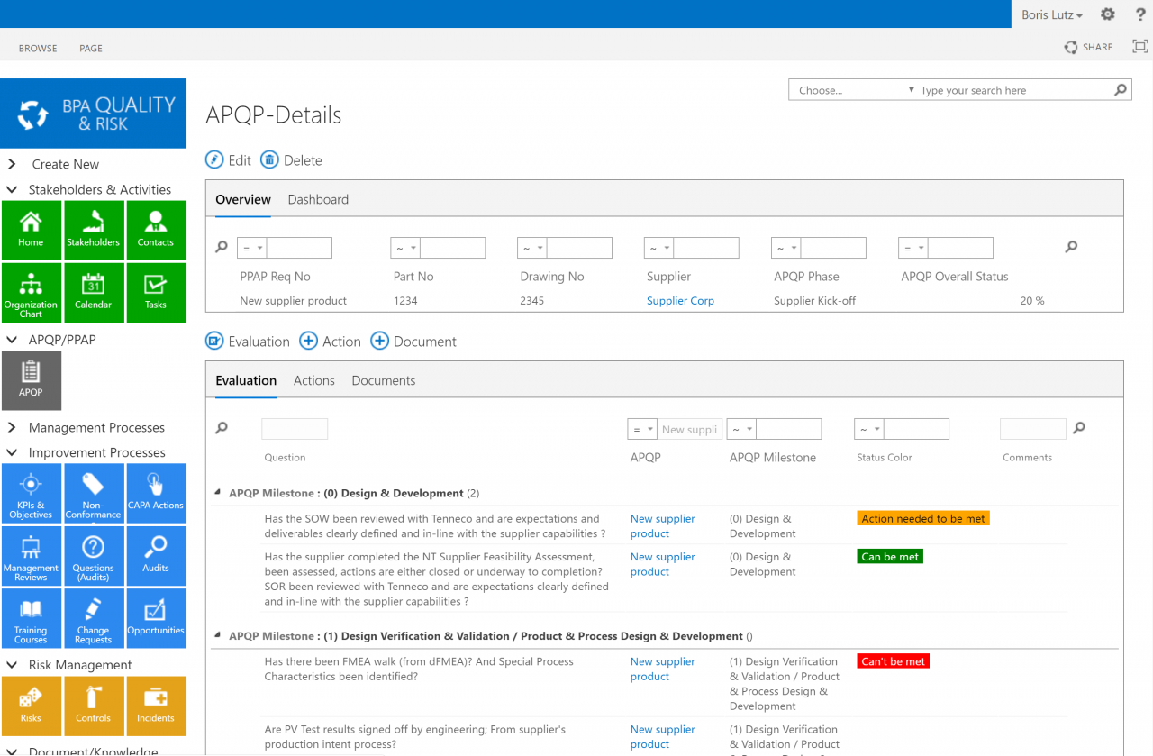Open the Supplier Corp link
The width and height of the screenshot is (1153, 756).
click(x=680, y=301)
